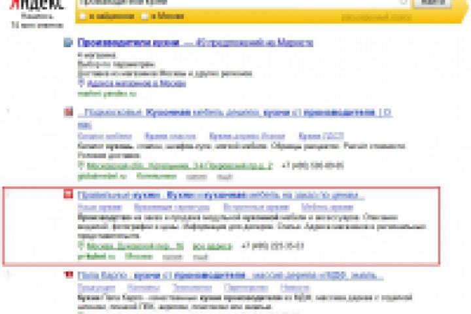Open the Московская обл. address link
This screenshot has width=471, height=314.
point(180,166)
